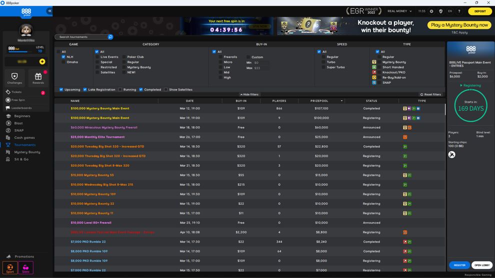Toggle the Turbo speed checkbox

pos(323,62)
